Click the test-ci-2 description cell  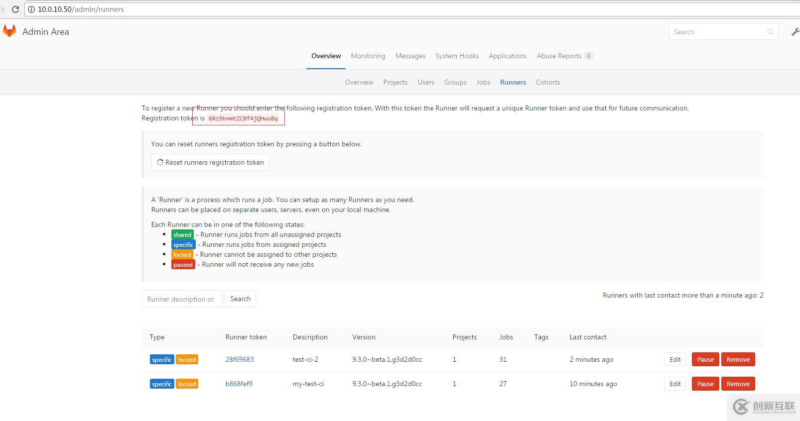click(x=305, y=359)
